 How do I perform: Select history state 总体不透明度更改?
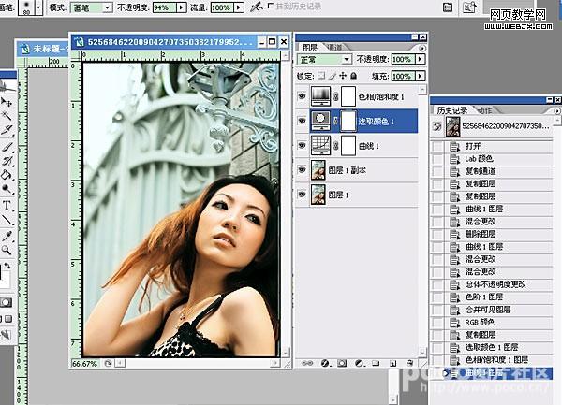492,284
